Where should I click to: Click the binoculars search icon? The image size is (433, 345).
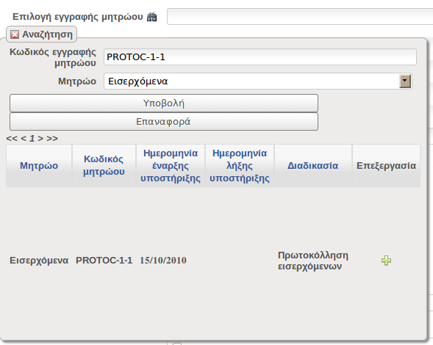tap(152, 17)
